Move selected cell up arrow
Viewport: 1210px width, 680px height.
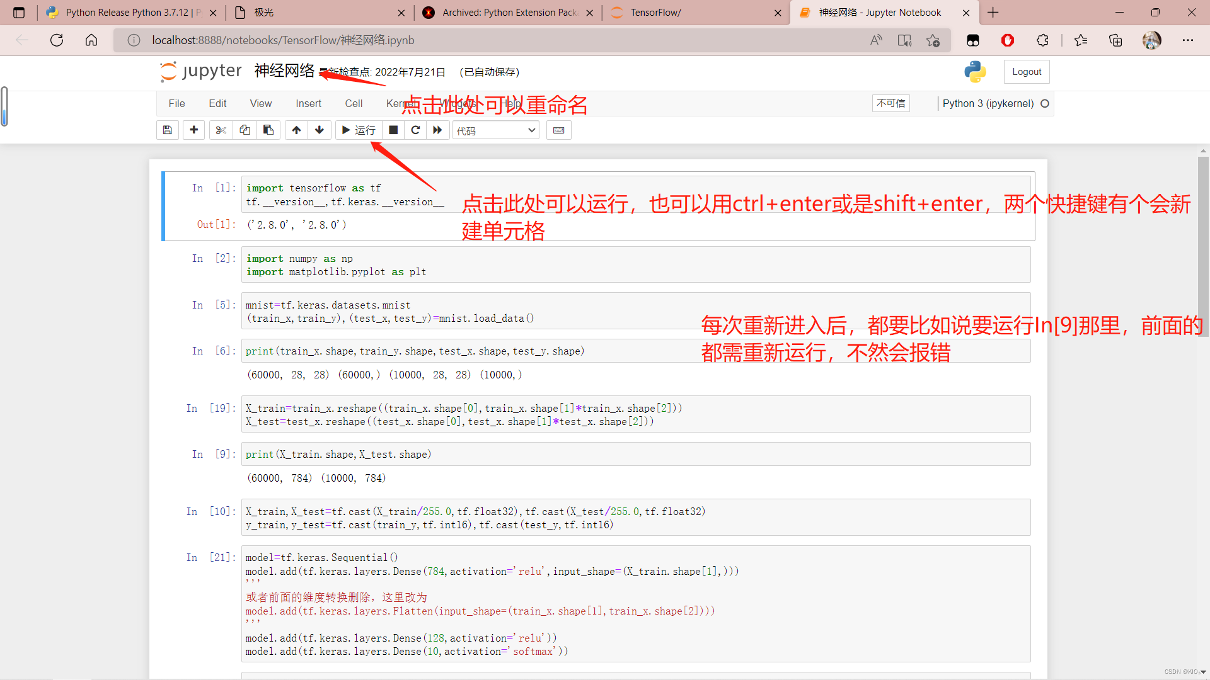[x=296, y=130]
